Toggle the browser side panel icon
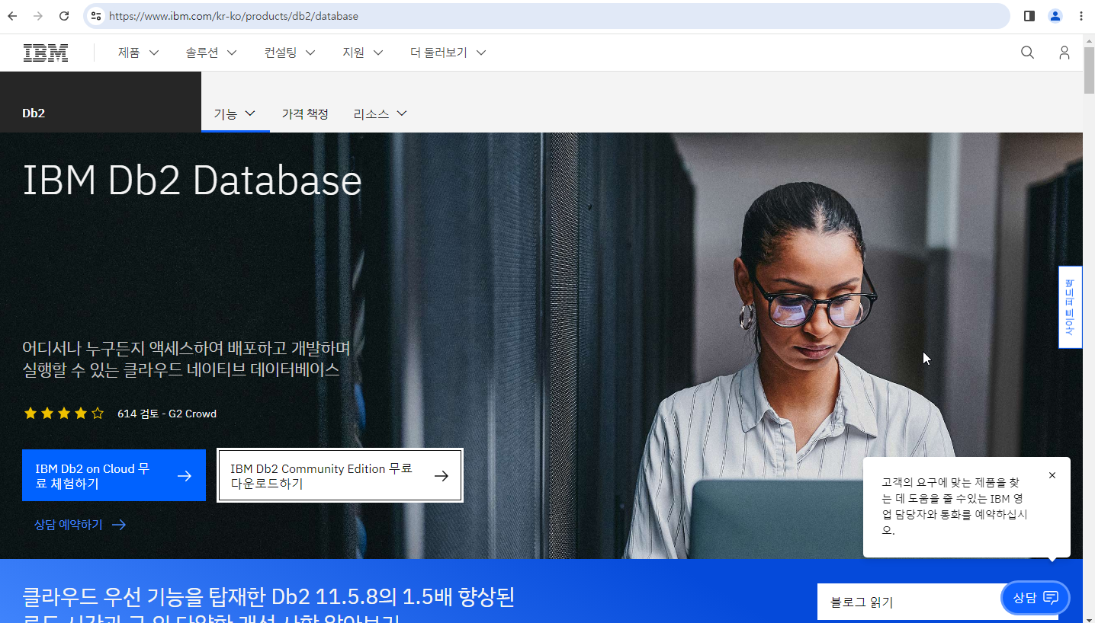The image size is (1095, 623). (1029, 16)
